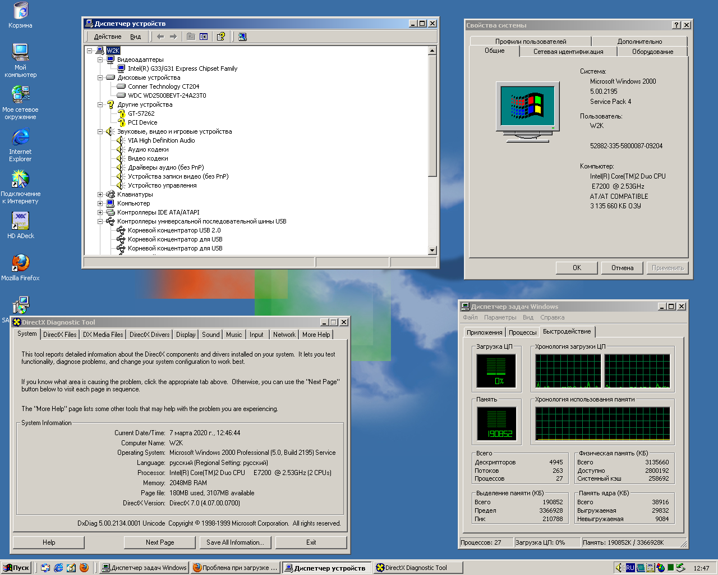Click OK in System Properties dialog
This screenshot has width=718, height=575.
pyautogui.click(x=577, y=268)
